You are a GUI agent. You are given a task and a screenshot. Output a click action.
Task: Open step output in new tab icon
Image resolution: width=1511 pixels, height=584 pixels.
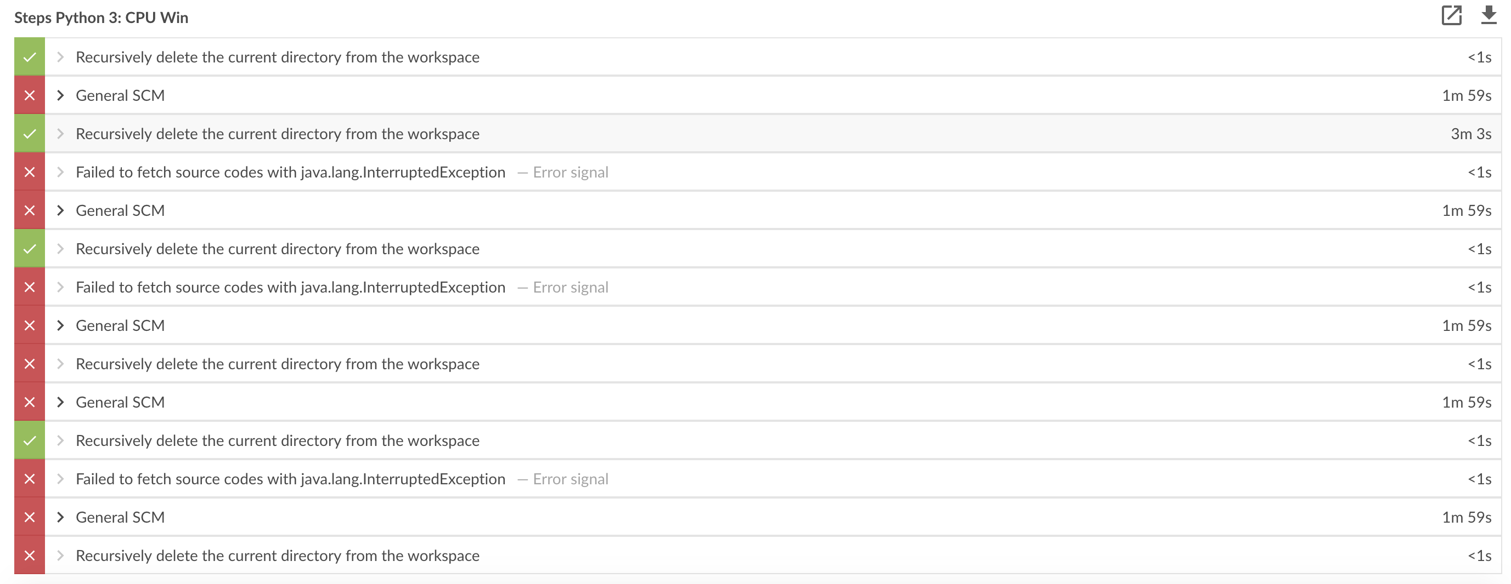[x=1453, y=16]
